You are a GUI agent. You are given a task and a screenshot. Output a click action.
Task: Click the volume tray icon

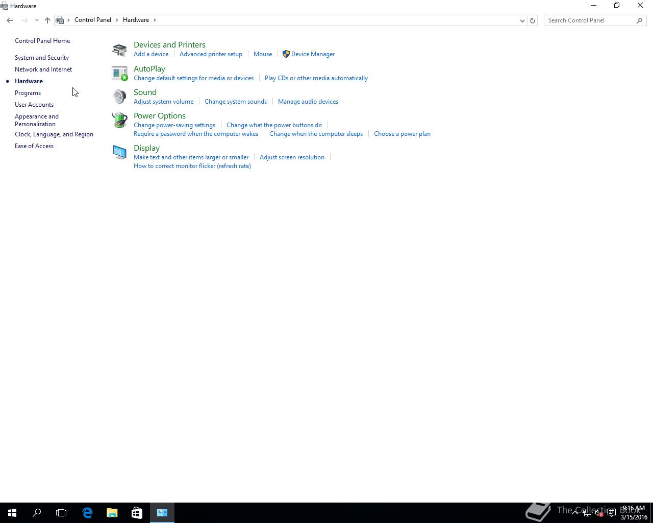point(599,513)
